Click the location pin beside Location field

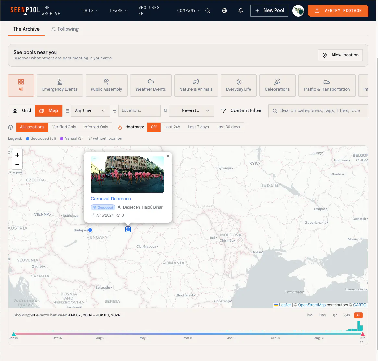(115, 111)
